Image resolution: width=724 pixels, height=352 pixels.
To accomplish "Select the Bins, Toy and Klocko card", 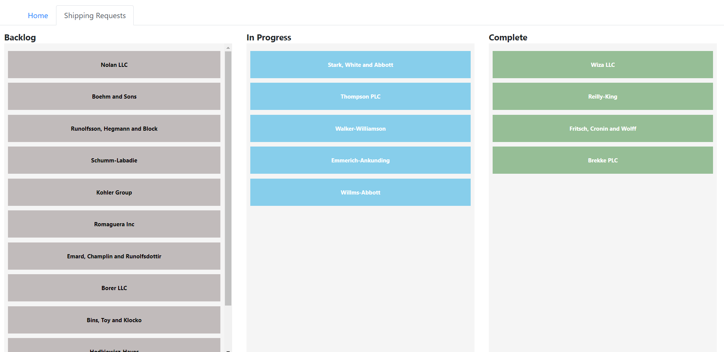I will point(114,320).
